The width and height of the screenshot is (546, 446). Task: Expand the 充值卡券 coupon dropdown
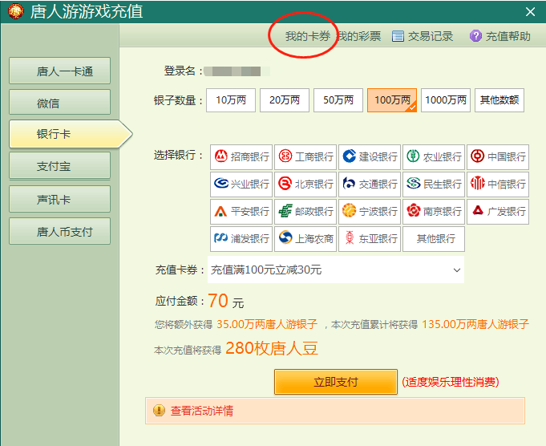[x=337, y=270]
